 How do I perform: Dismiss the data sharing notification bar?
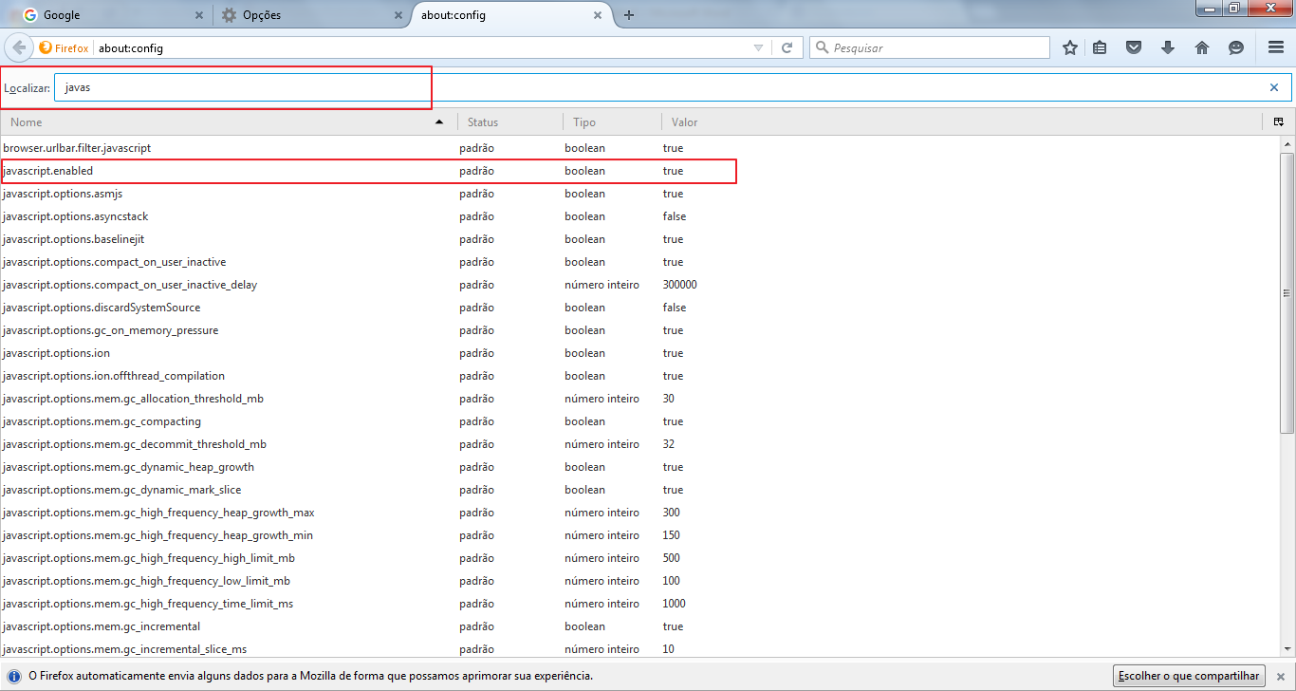(1280, 676)
